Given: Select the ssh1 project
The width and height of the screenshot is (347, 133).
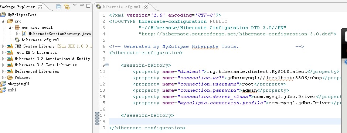Looking at the screenshot, I should click(x=8, y=90).
